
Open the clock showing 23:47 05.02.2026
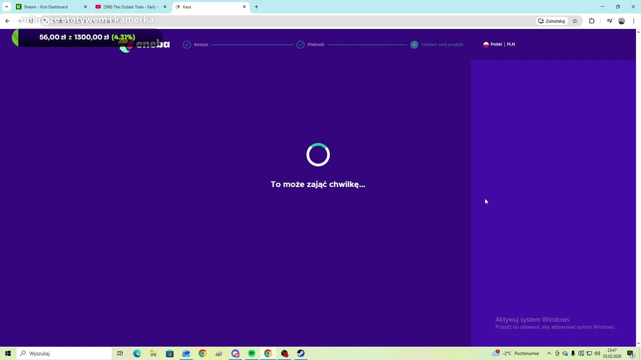[x=612, y=353]
